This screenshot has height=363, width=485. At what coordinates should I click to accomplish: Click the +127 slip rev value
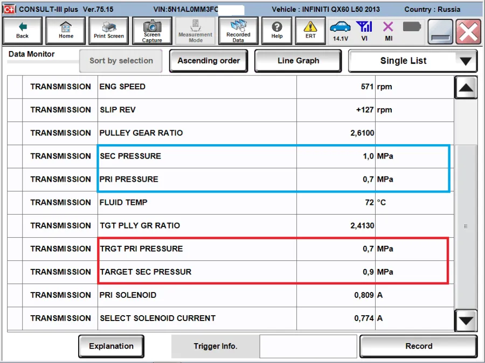click(365, 110)
